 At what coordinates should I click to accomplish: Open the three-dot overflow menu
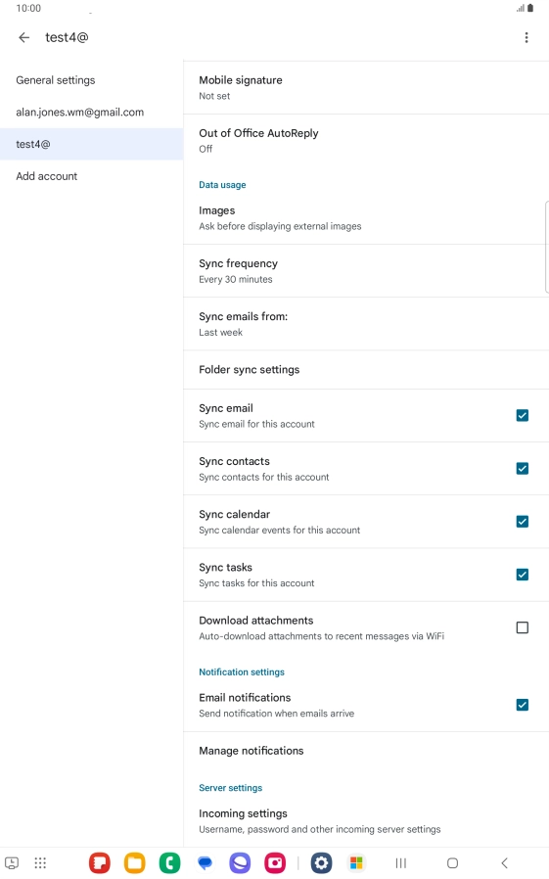526,37
